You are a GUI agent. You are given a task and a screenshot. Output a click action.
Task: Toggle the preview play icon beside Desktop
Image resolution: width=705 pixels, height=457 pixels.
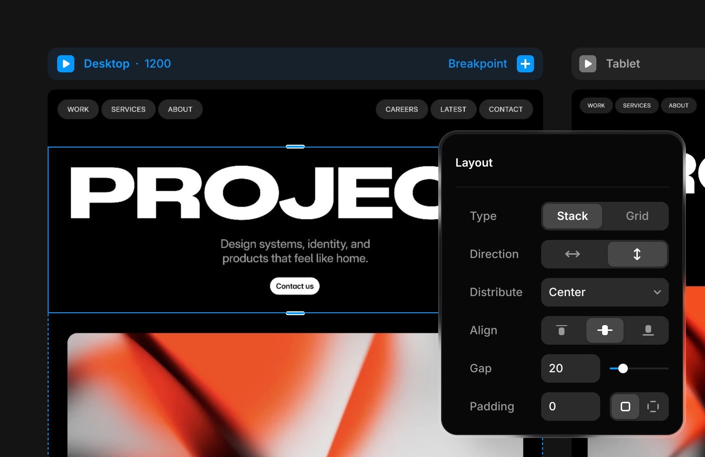coord(66,63)
